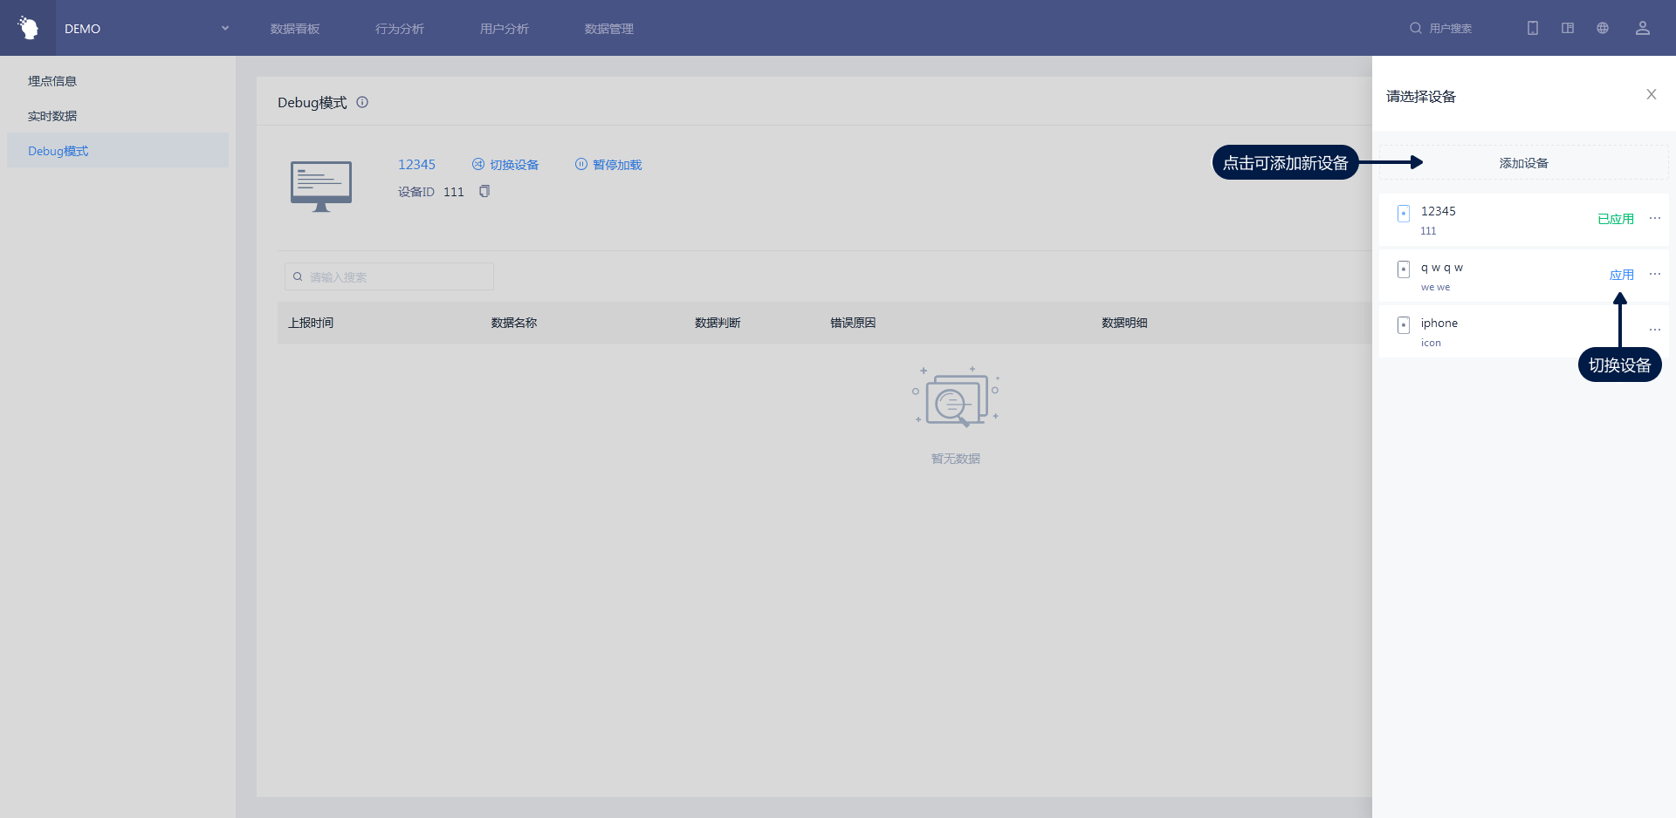Click the info icon beside Debug模式 title
The height and width of the screenshot is (818, 1676).
click(x=362, y=102)
